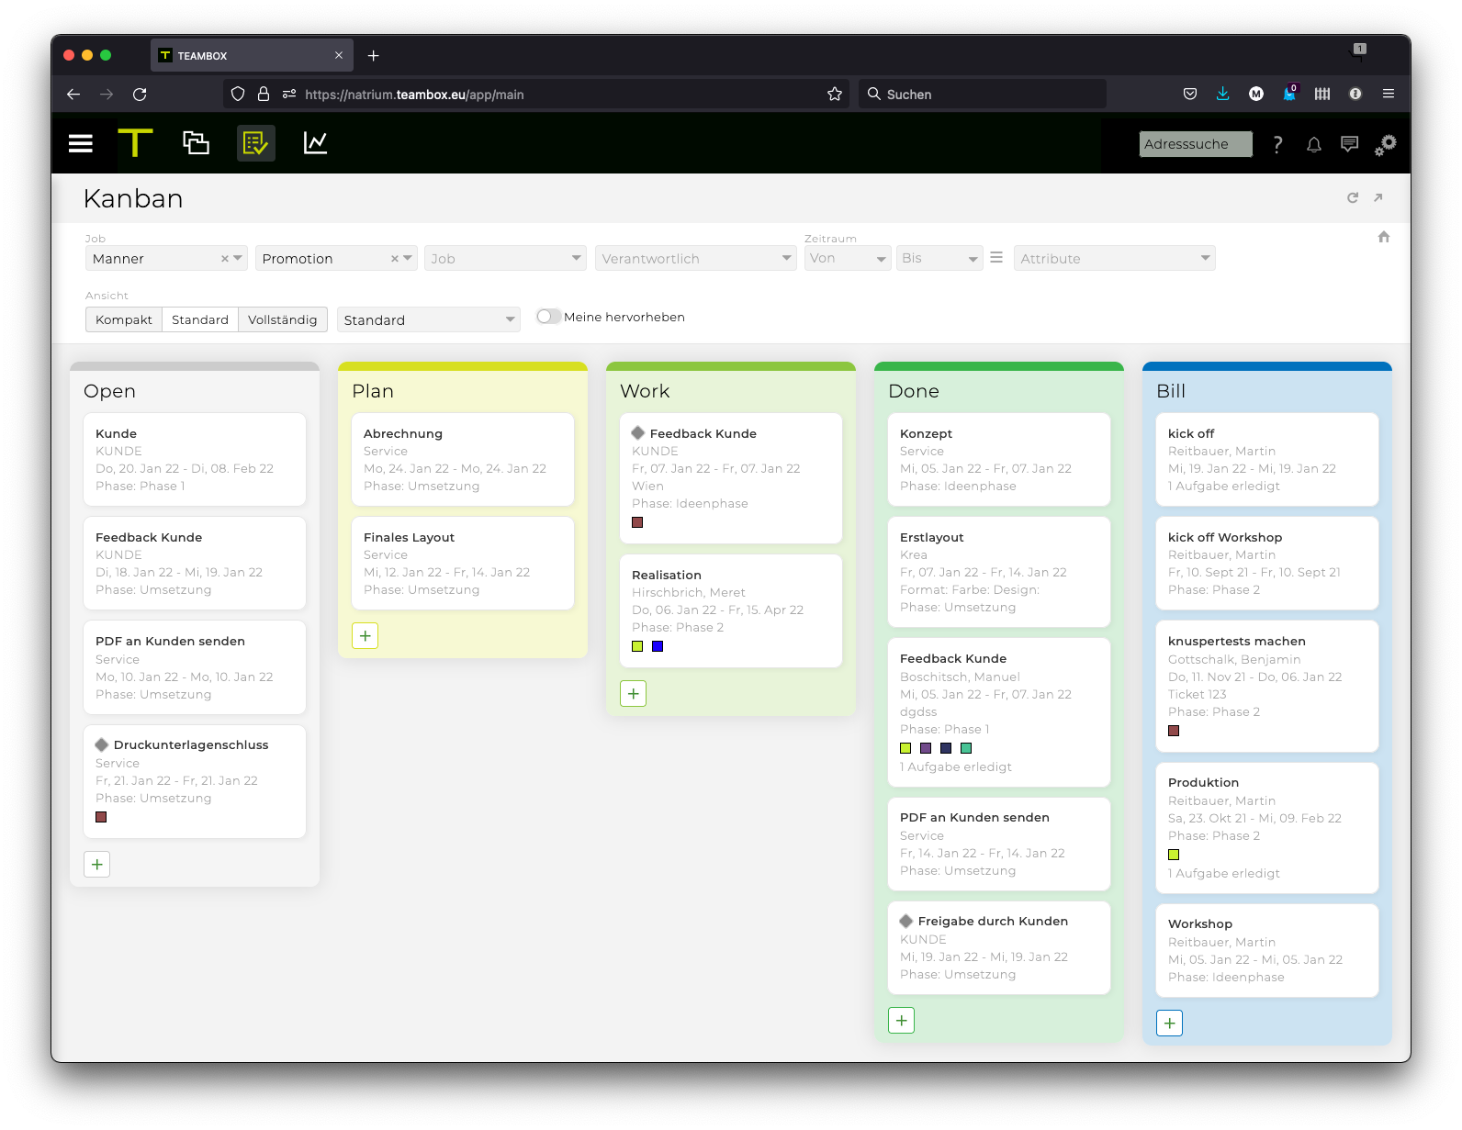Expand the Manner dropdown

click(238, 258)
